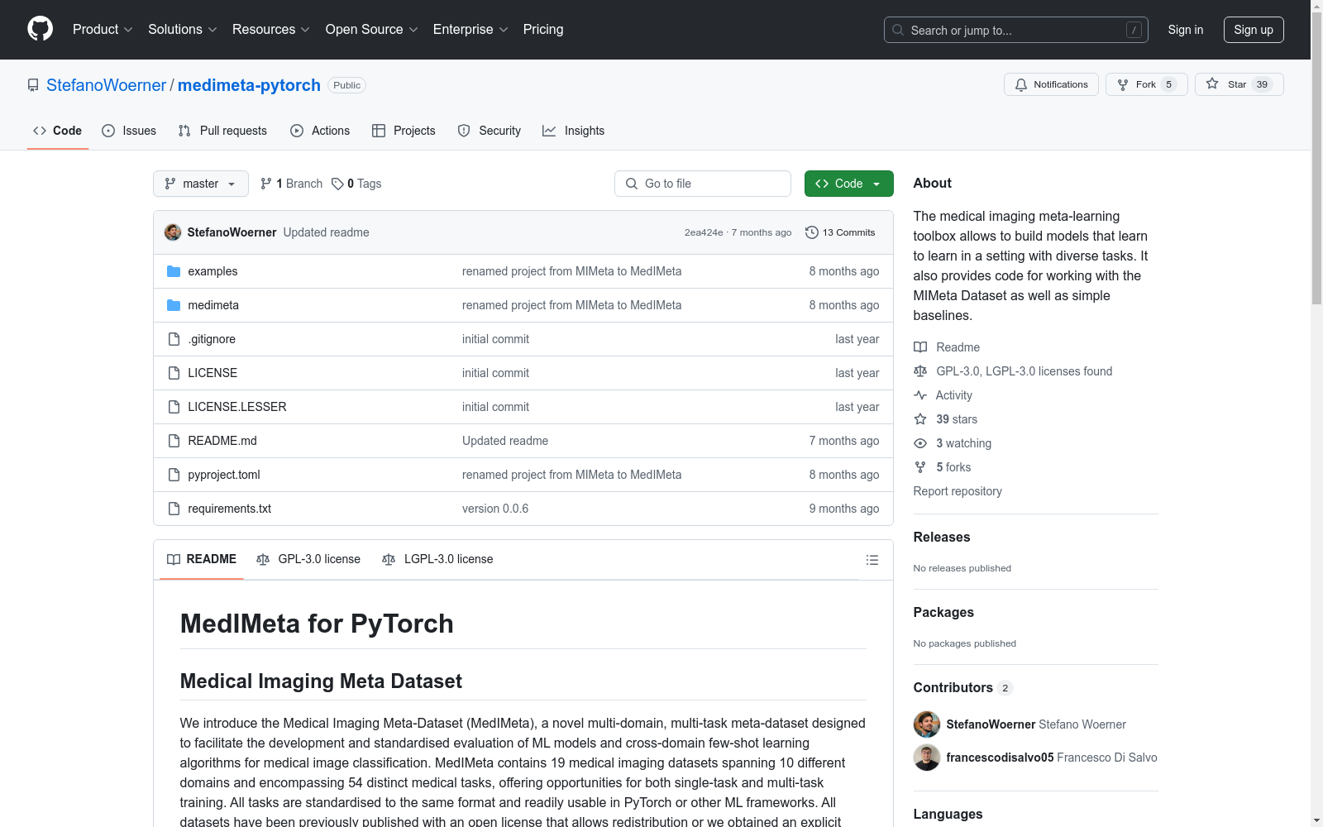Click the Go to file input

click(x=703, y=184)
